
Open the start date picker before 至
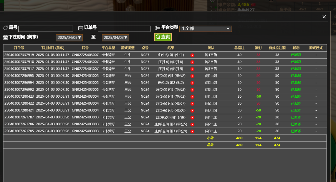pyautogui.click(x=69, y=38)
